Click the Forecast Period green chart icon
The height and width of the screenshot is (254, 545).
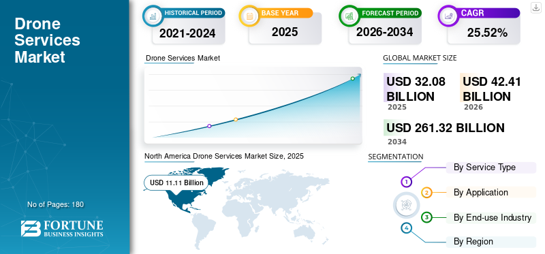(349, 16)
